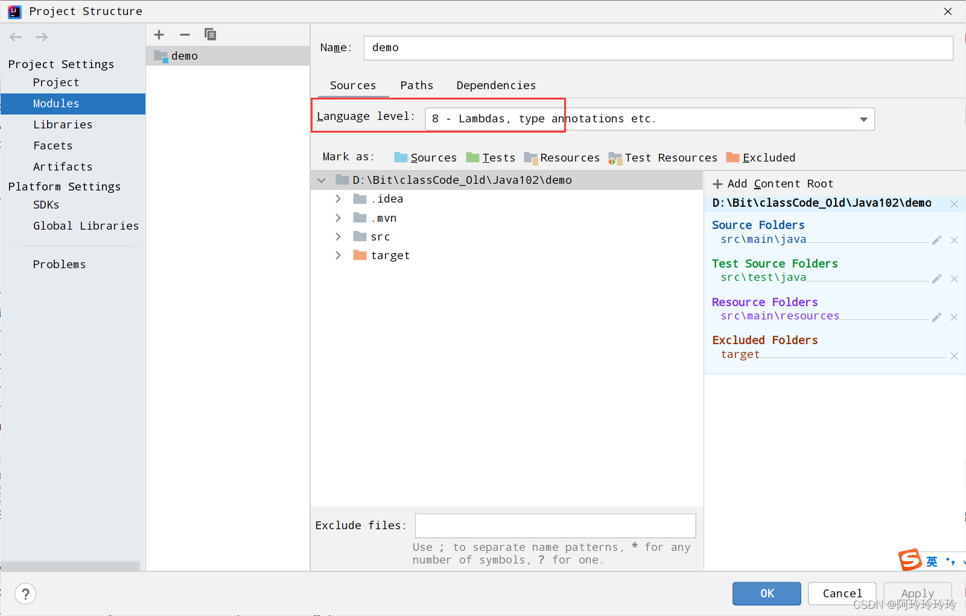Open Facets settings
This screenshot has width=966, height=616.
click(x=53, y=146)
